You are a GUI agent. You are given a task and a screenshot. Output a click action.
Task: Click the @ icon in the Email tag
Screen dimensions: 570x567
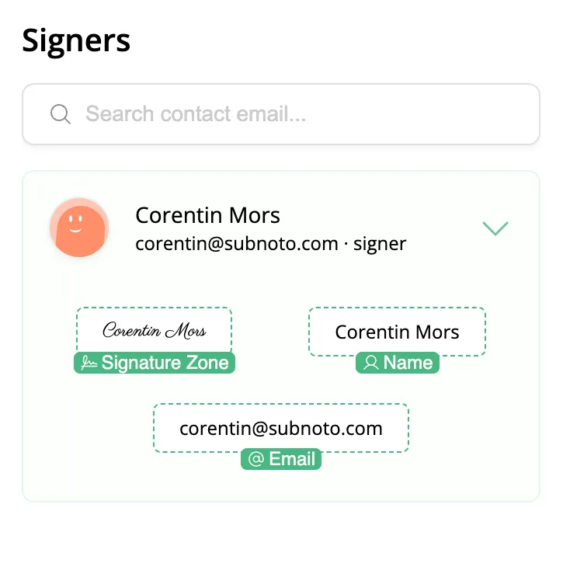255,459
